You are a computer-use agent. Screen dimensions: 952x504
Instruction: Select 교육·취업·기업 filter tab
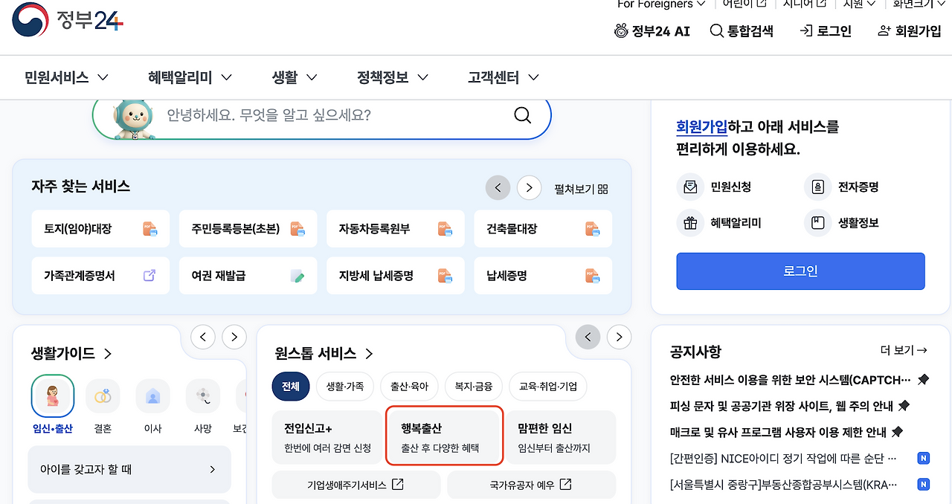pos(548,387)
